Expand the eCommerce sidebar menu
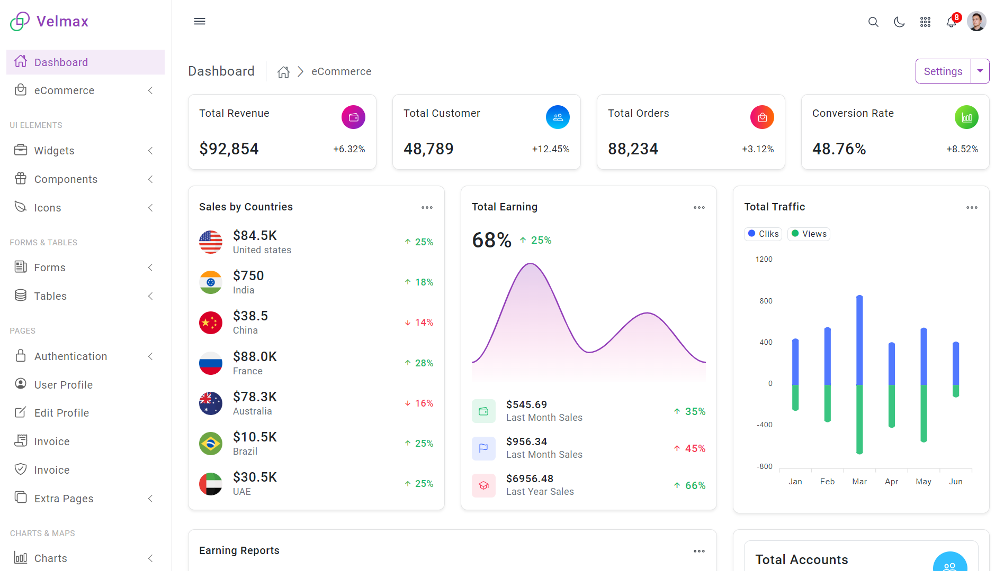The image size is (1004, 571). (x=85, y=90)
